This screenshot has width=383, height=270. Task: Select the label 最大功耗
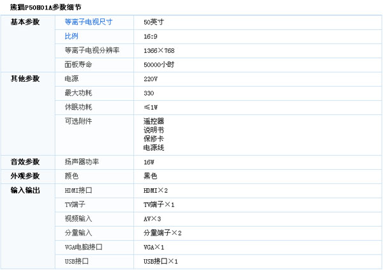(78, 93)
